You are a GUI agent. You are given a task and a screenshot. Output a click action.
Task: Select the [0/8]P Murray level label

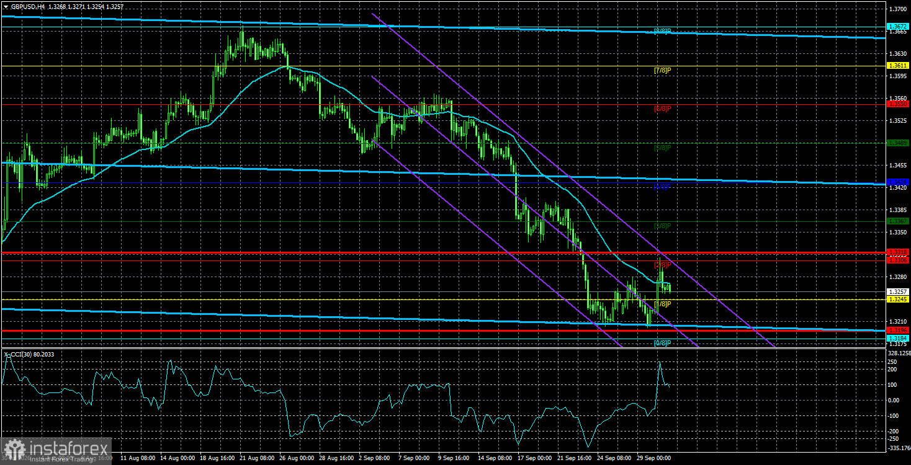tap(663, 343)
